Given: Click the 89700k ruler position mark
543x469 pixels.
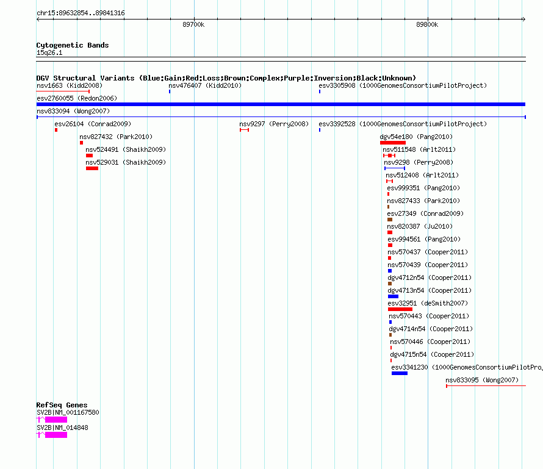Looking at the screenshot, I should point(193,25).
